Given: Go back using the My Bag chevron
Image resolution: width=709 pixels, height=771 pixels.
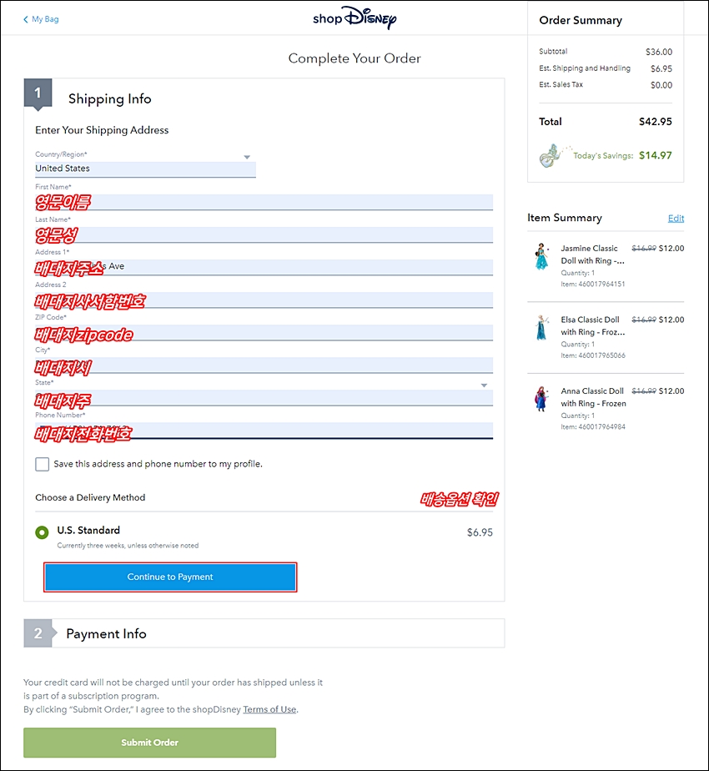Looking at the screenshot, I should coord(26,19).
